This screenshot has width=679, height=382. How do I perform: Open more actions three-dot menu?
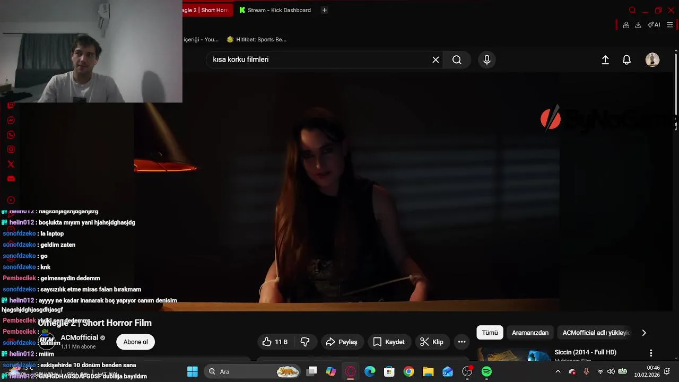pos(462,342)
